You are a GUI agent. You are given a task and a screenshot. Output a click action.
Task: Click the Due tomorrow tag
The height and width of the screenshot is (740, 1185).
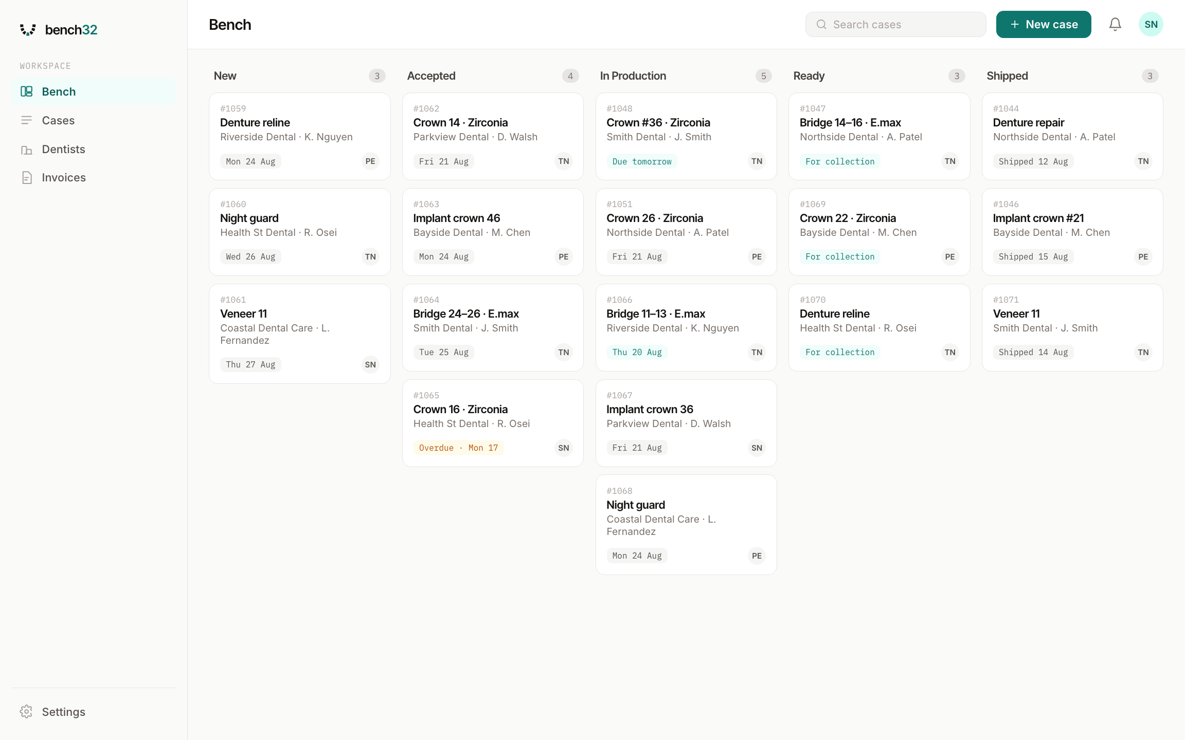pos(642,161)
